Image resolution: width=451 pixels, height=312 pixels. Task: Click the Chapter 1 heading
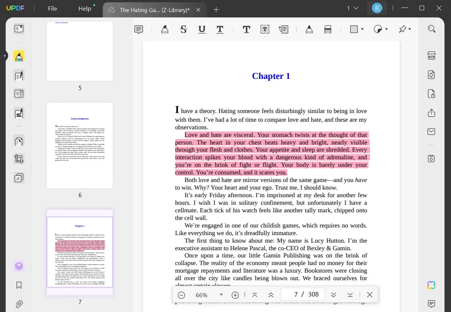(x=271, y=76)
